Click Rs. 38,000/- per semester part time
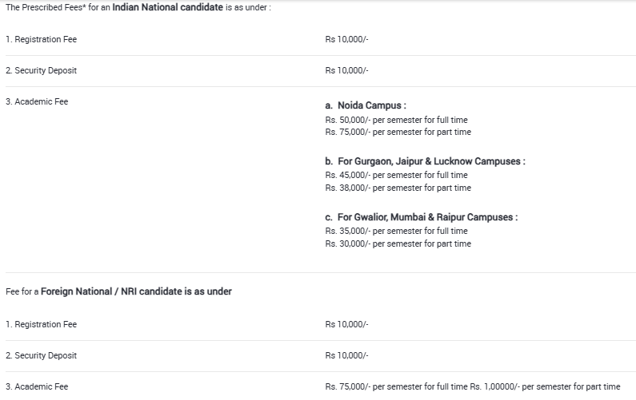This screenshot has height=400, width=636. pos(398,188)
